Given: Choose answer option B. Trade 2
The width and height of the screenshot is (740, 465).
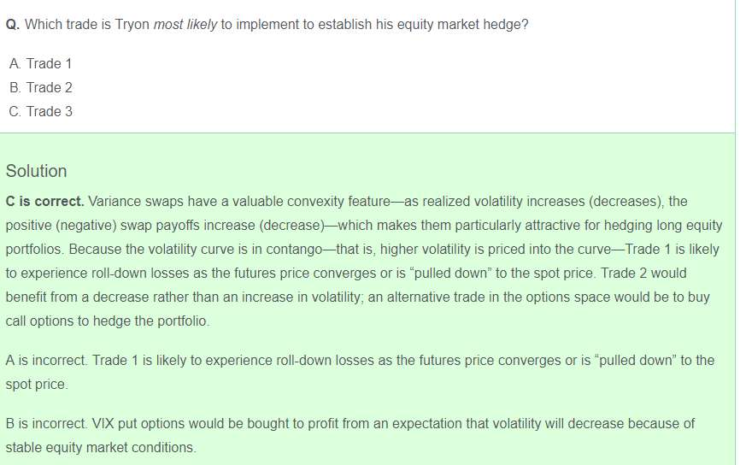Looking at the screenshot, I should [x=40, y=87].
